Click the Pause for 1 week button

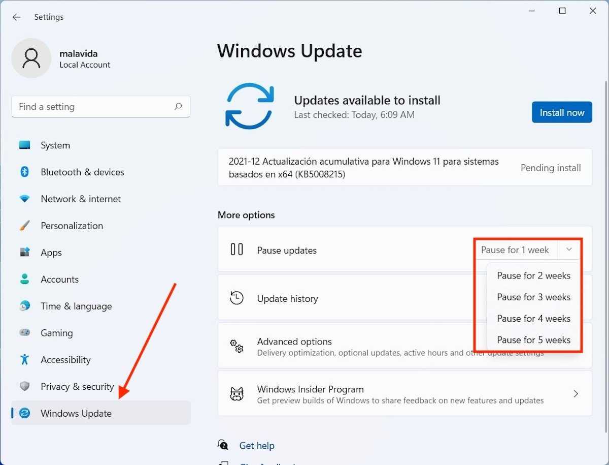coord(517,250)
